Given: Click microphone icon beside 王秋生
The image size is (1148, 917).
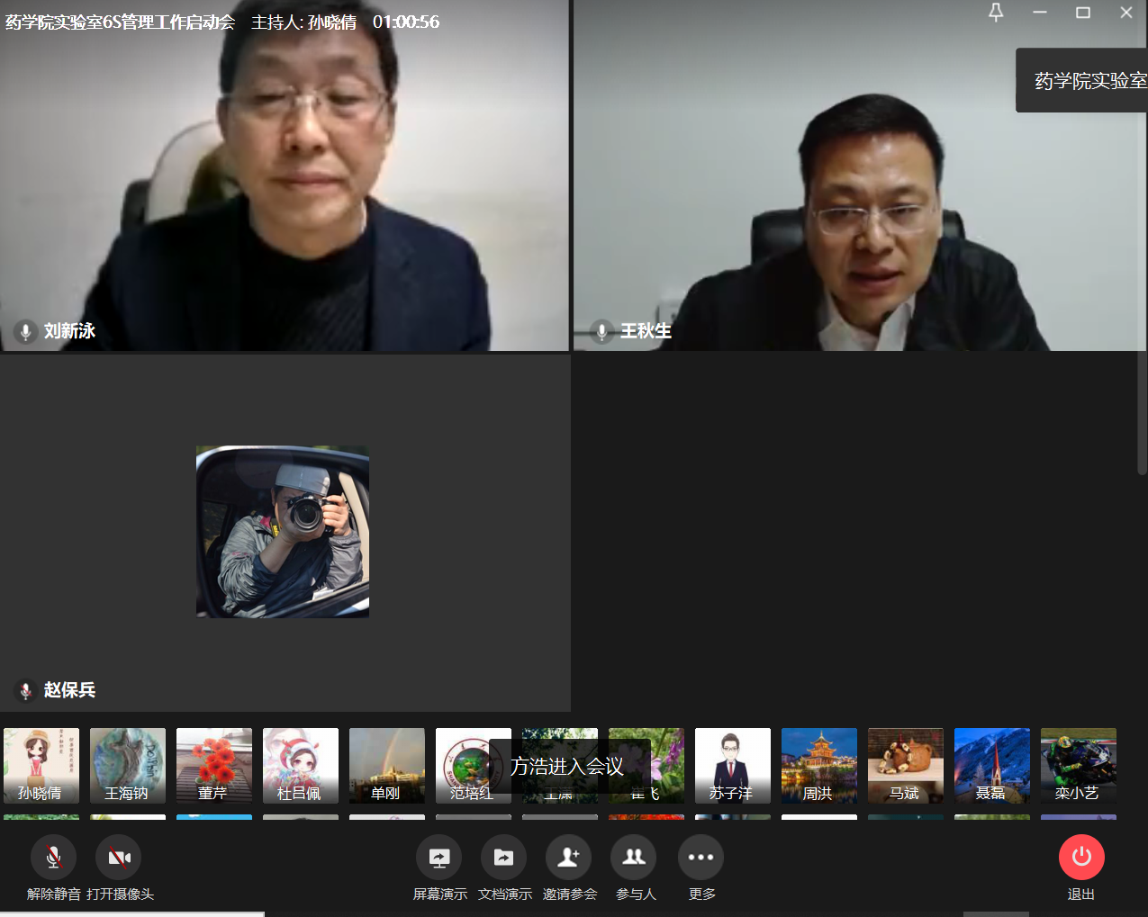Looking at the screenshot, I should click(601, 331).
